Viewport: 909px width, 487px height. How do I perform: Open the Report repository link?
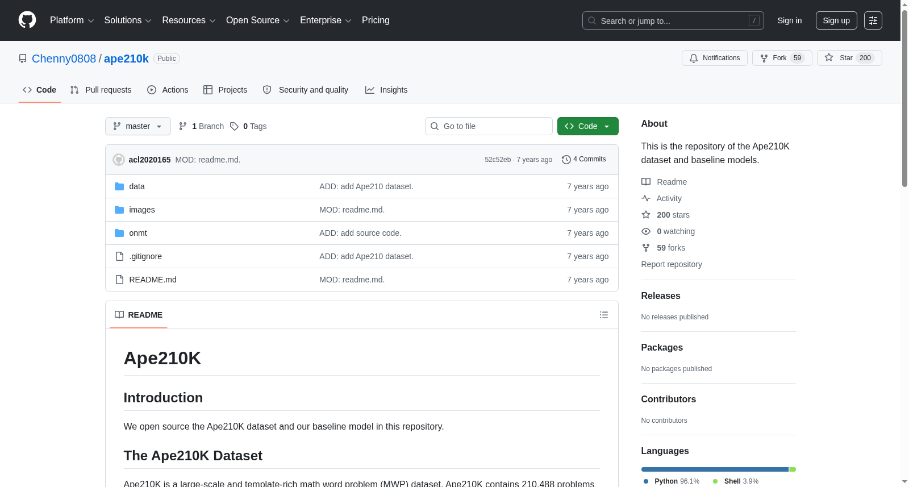(x=672, y=264)
